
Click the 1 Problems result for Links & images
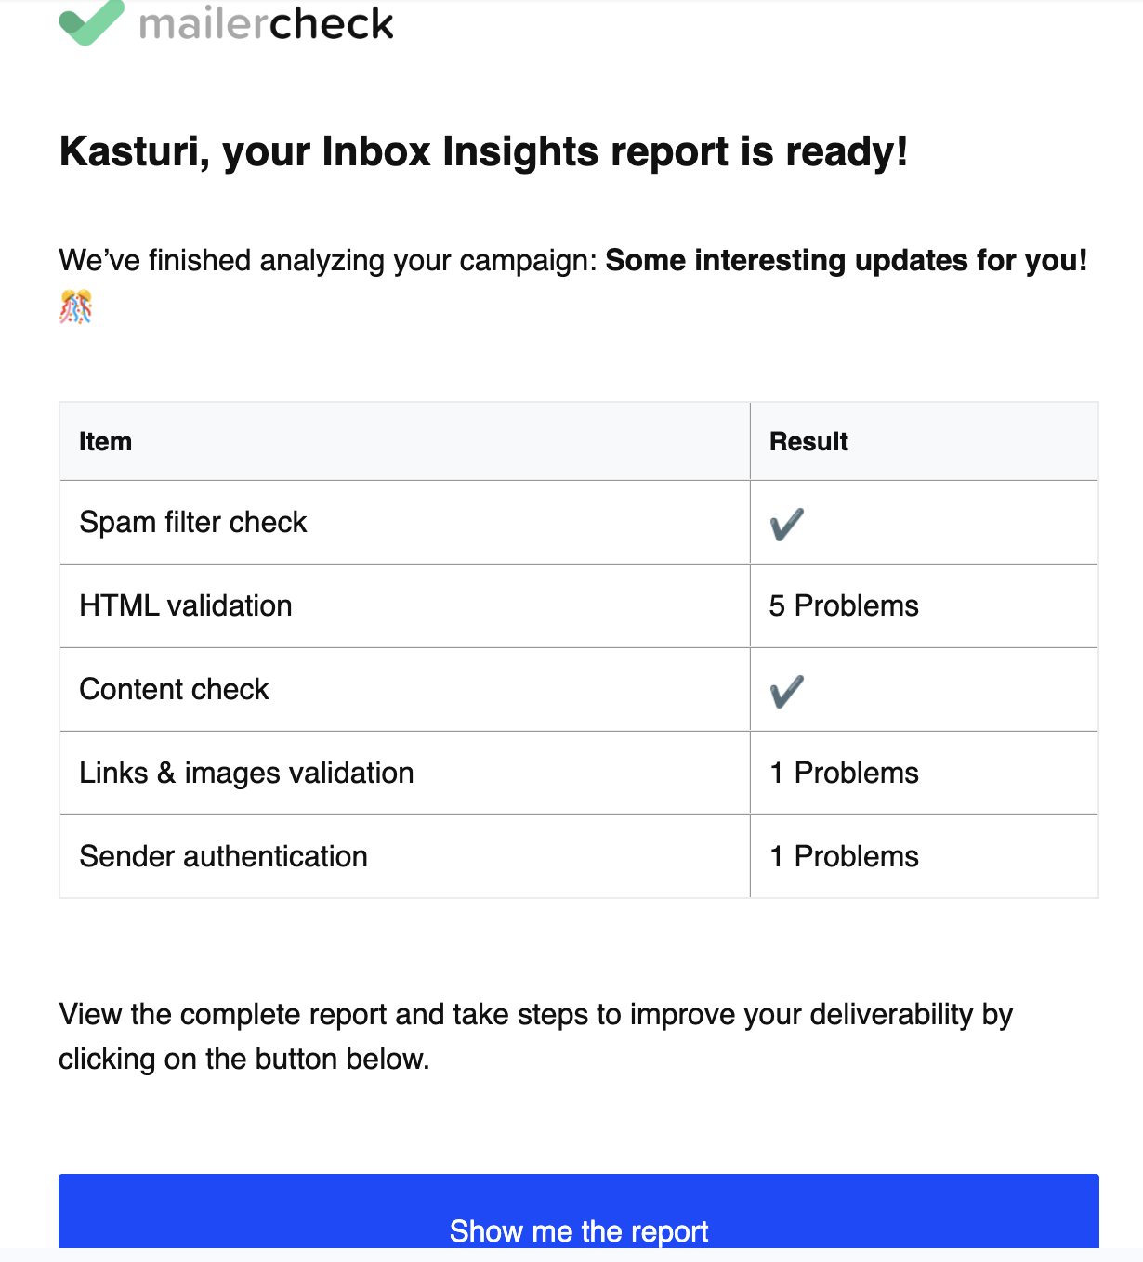point(844,774)
